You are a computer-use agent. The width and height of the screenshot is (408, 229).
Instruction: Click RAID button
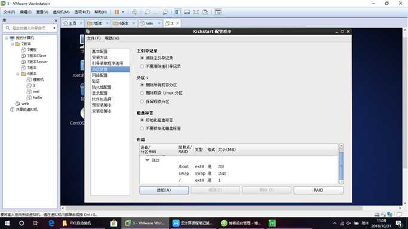click(318, 190)
